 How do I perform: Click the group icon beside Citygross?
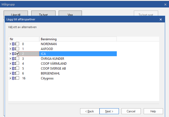pos(14,78)
